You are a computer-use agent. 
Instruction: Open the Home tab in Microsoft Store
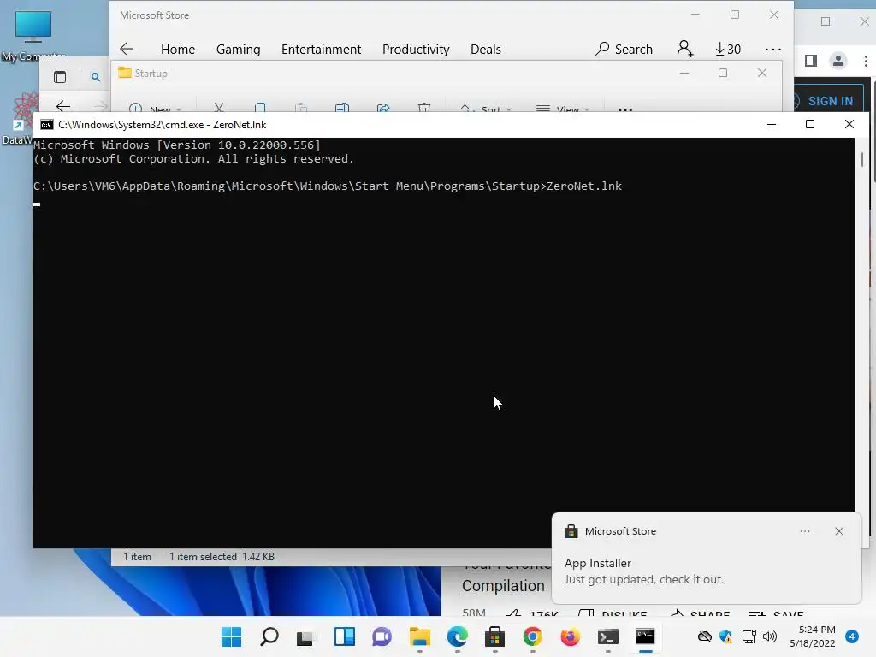pos(178,50)
